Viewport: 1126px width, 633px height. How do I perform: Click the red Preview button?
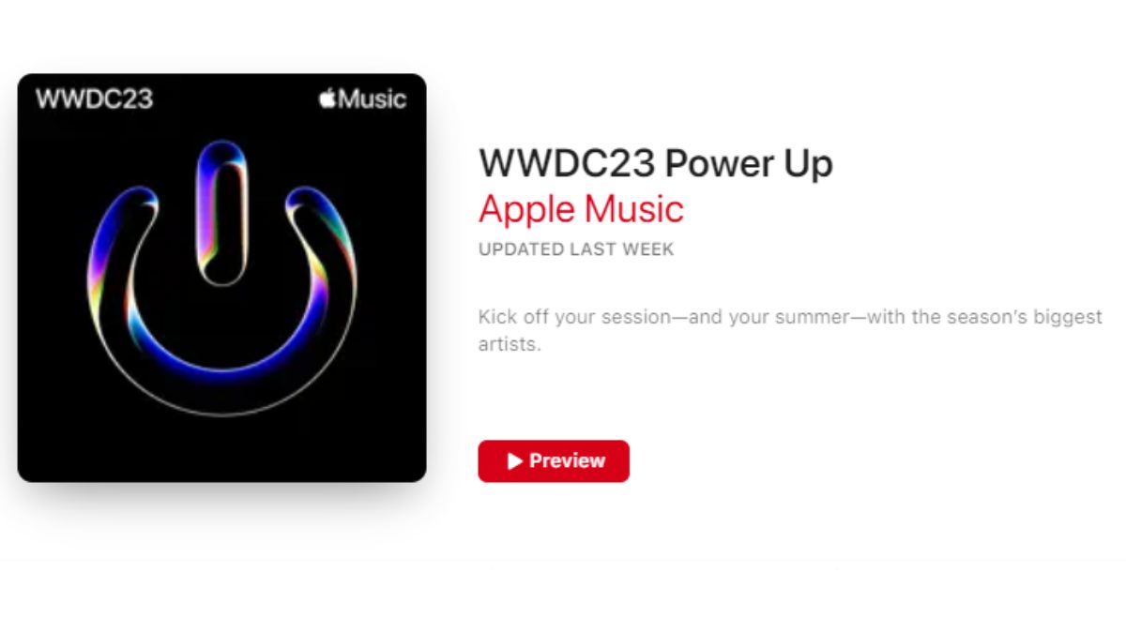pos(554,461)
